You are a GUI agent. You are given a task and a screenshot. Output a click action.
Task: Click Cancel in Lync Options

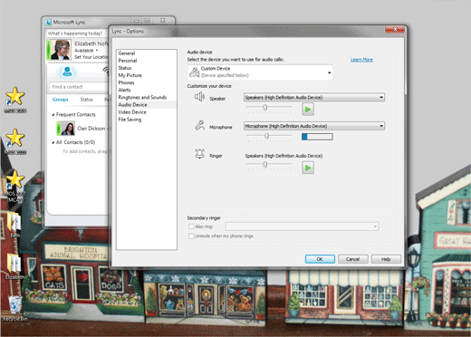pos(352,259)
